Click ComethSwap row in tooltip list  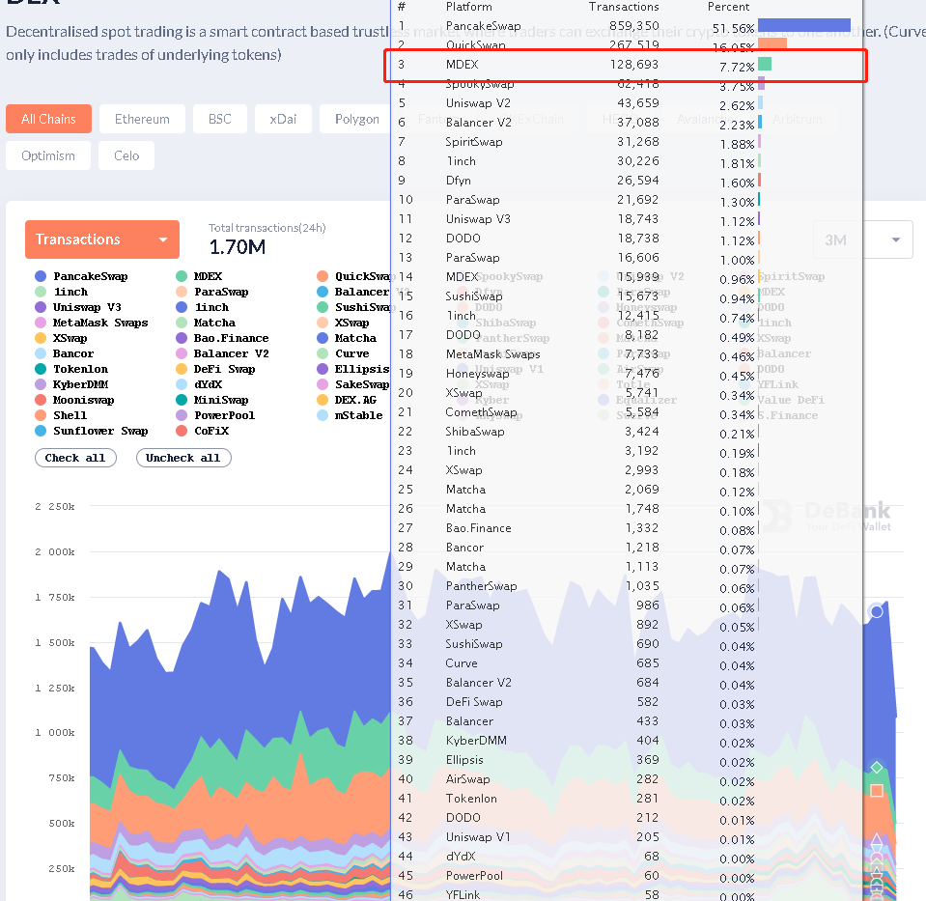626,411
